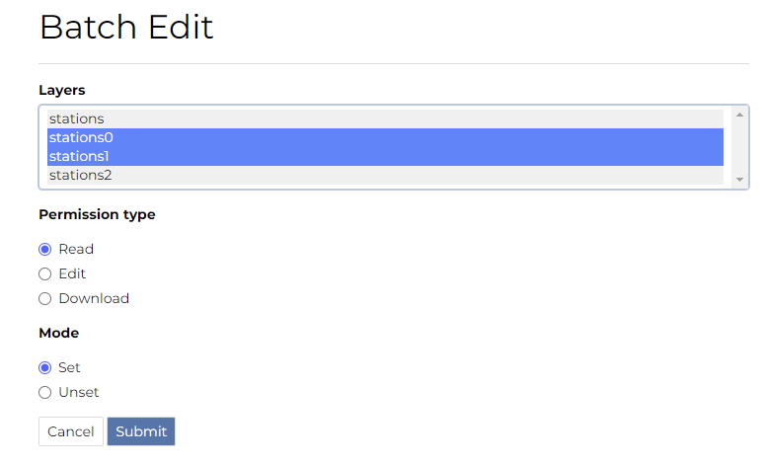This screenshot has height=465, width=764.
Task: Choose the Read permission radio button
Action: 44,249
